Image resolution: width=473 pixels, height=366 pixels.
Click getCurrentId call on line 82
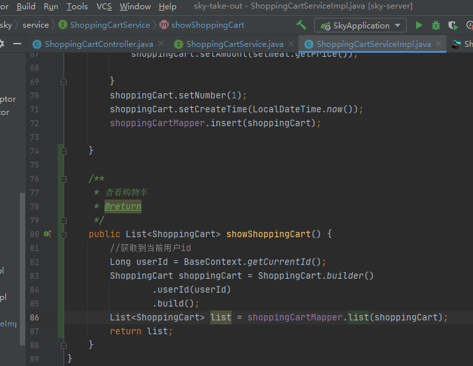tap(279, 262)
